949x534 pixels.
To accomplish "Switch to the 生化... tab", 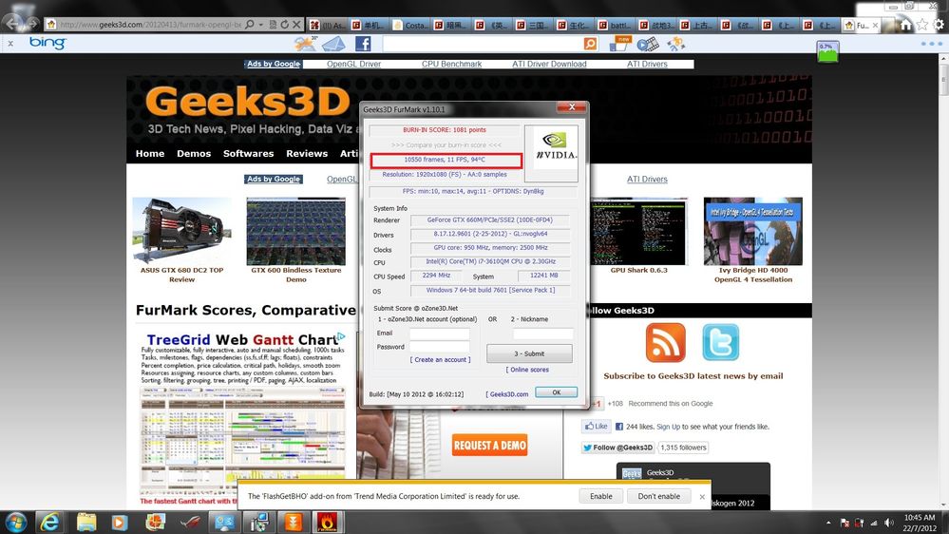I will click(x=574, y=25).
